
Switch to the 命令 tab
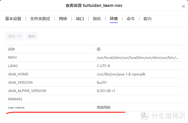coord(131,19)
